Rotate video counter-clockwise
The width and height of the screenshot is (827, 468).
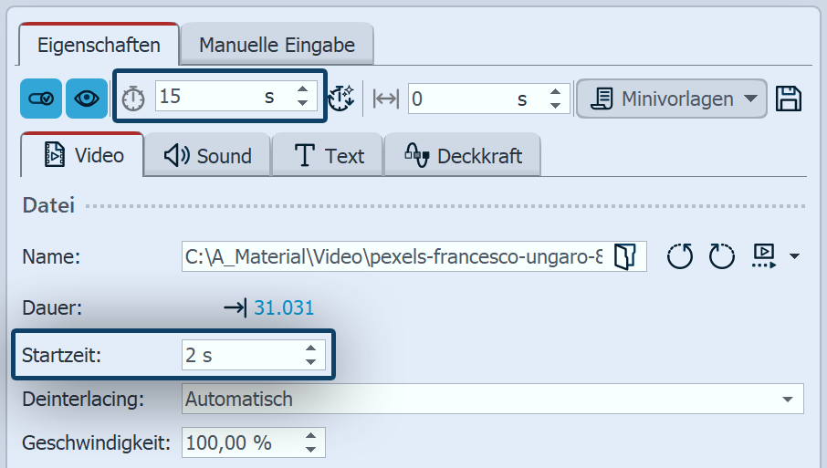(x=680, y=257)
